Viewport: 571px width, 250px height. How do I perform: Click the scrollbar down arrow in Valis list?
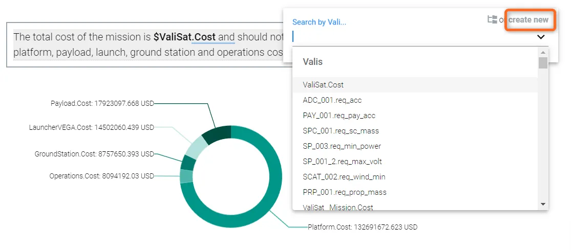coord(543,204)
